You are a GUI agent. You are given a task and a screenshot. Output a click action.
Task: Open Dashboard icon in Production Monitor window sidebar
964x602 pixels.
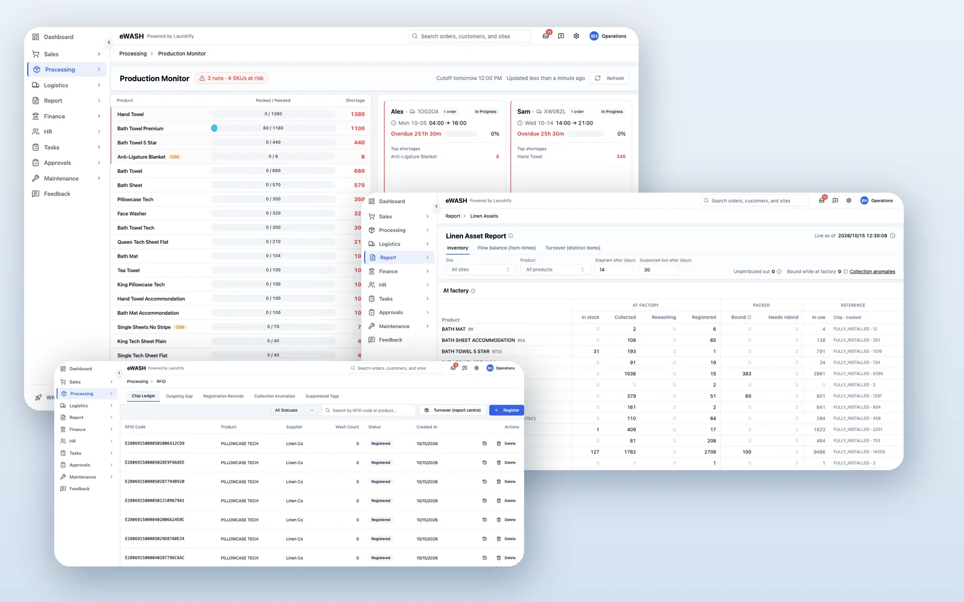(36, 37)
